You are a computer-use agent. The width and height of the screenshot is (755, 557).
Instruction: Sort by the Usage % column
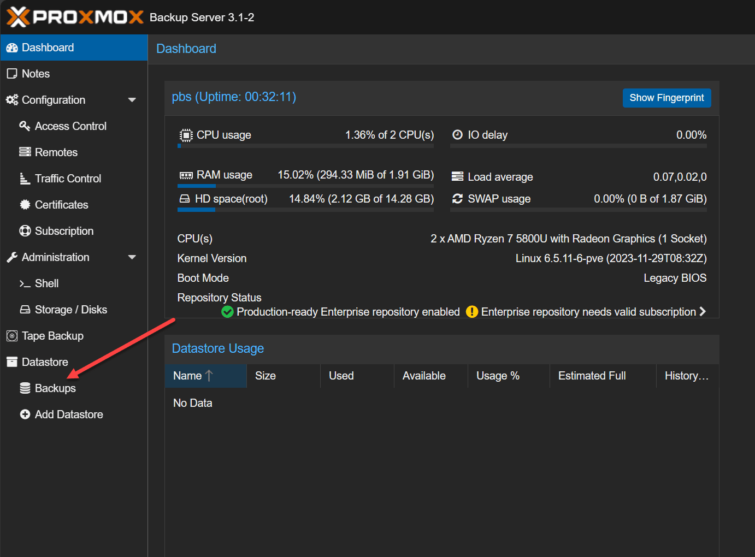pos(509,376)
